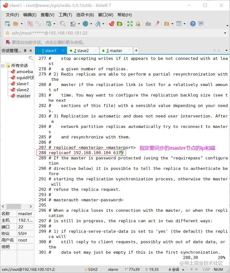Click the Open session folder icon
Viewport: 230px width, 273px height.
16,24
